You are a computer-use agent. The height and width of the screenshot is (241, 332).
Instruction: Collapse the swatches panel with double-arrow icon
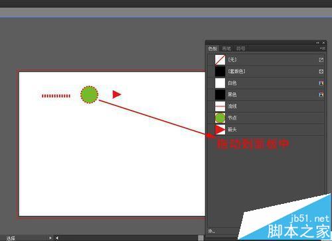(318, 42)
